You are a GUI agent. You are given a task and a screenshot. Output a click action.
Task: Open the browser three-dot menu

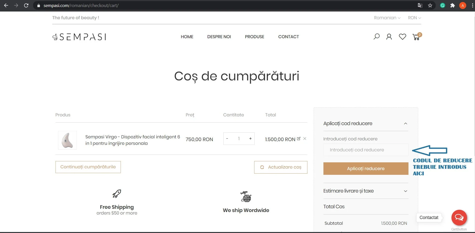(472, 5)
